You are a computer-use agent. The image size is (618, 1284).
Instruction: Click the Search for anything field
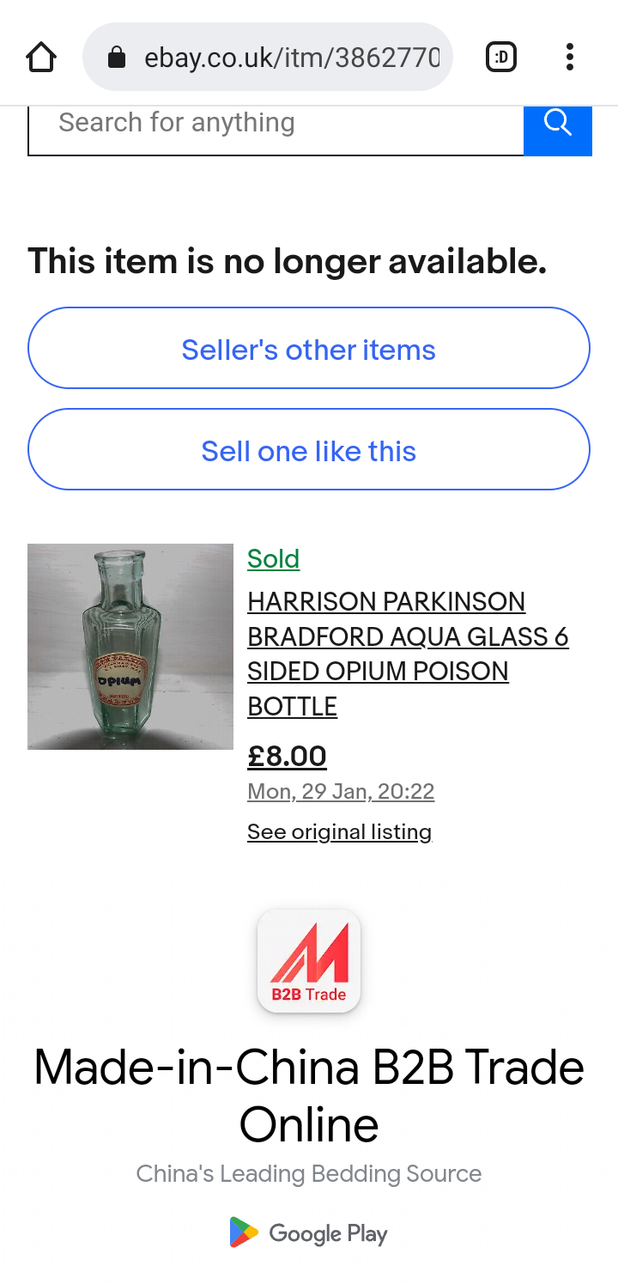(x=275, y=123)
